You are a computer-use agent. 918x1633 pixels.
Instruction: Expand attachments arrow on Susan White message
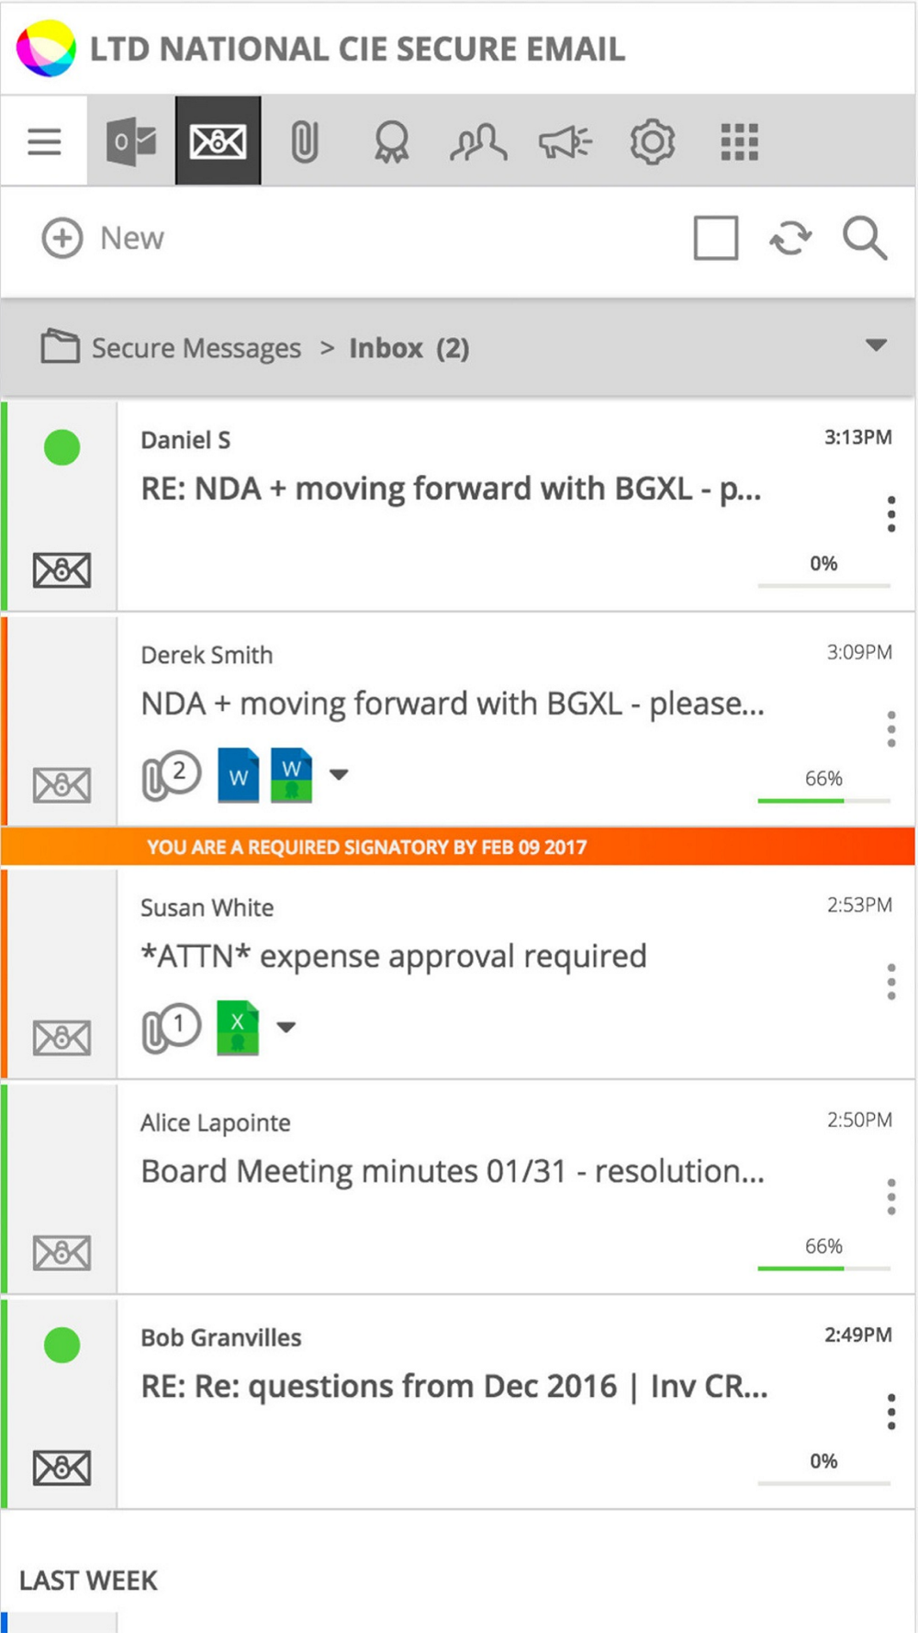[x=286, y=1027]
